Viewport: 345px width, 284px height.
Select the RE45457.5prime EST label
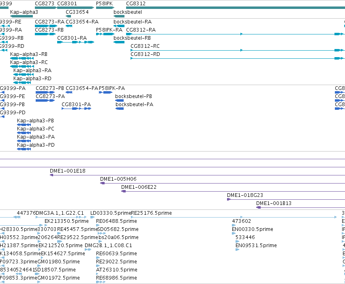click(77, 229)
